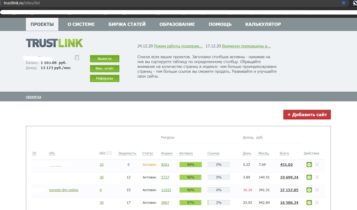Click the 99% active progress bar
This screenshot has width=357, height=210.
[191, 165]
